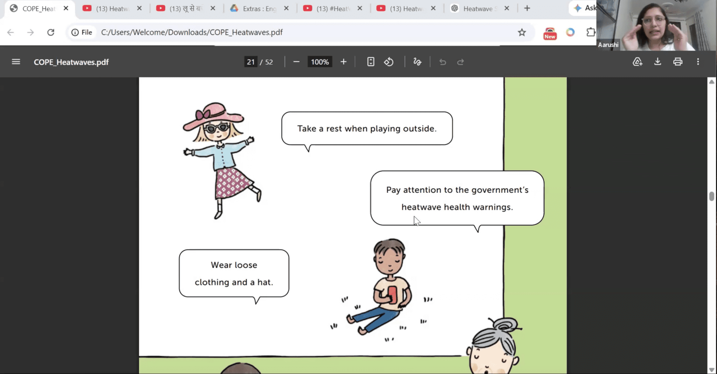Reload the current page
Image resolution: width=717 pixels, height=374 pixels.
point(51,33)
